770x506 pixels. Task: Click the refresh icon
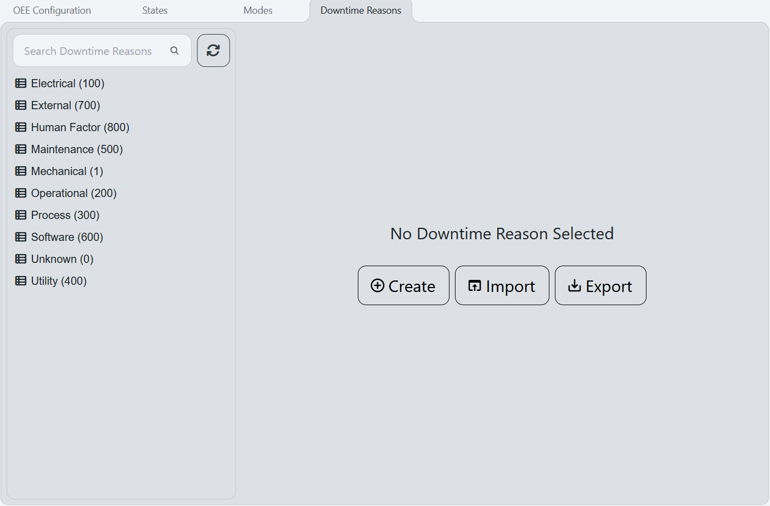pos(213,50)
